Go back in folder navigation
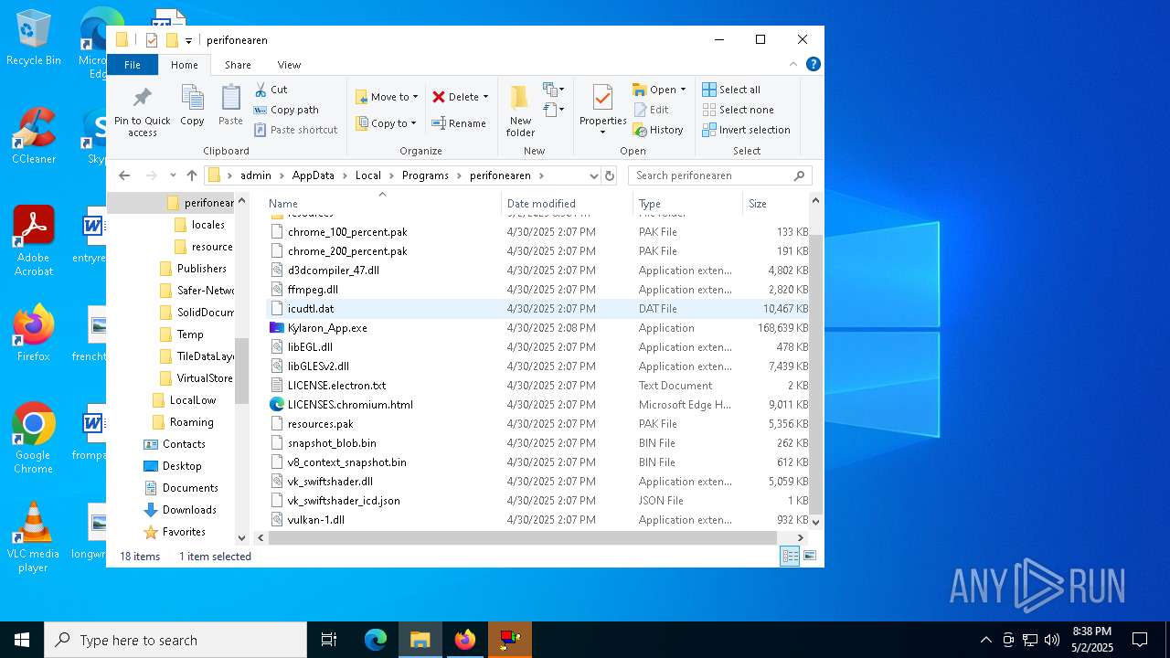Image resolution: width=1170 pixels, height=658 pixels. point(125,175)
